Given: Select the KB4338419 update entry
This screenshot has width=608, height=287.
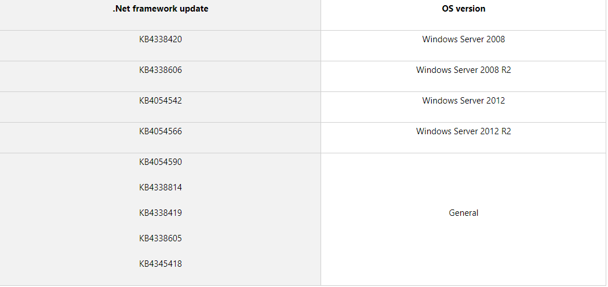Looking at the screenshot, I should coord(161,213).
